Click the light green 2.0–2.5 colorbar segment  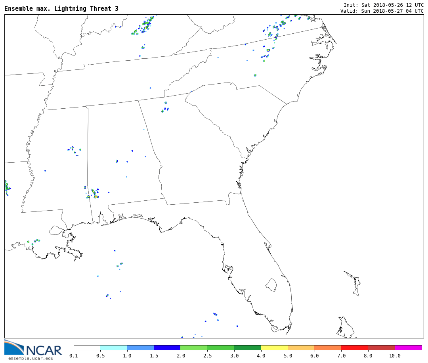click(x=194, y=348)
